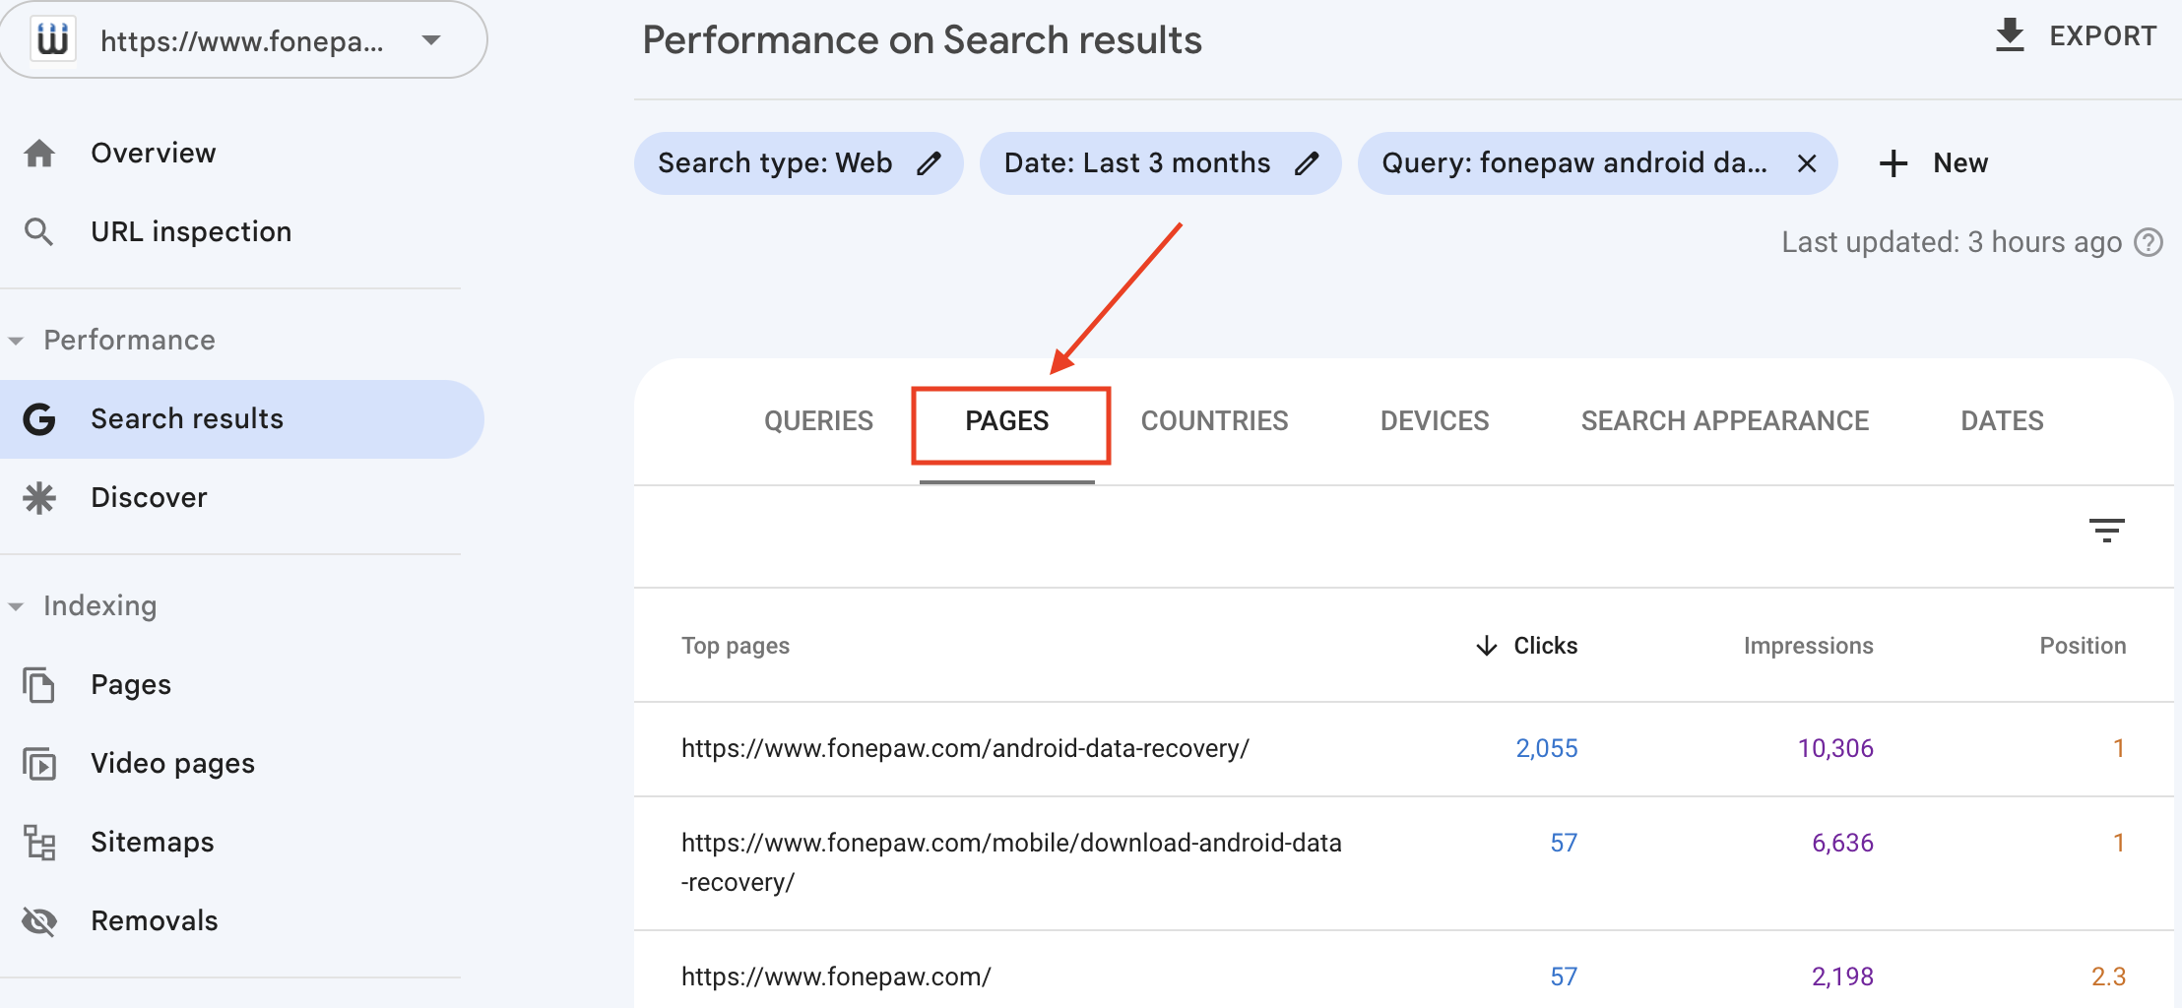This screenshot has width=2182, height=1008.
Task: Click the table filter rows icon
Action: point(2106,531)
